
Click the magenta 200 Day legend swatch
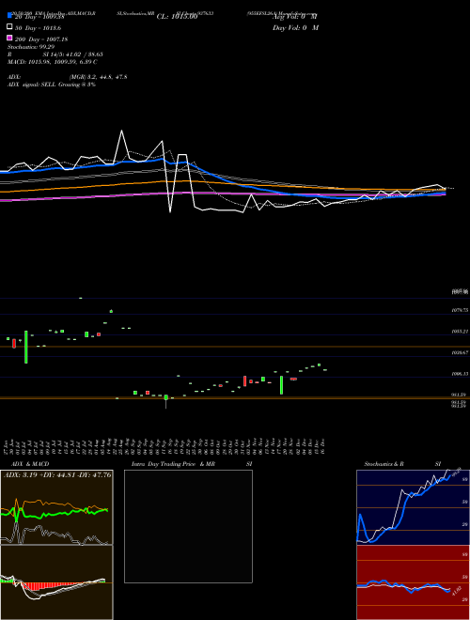coord(10,38)
